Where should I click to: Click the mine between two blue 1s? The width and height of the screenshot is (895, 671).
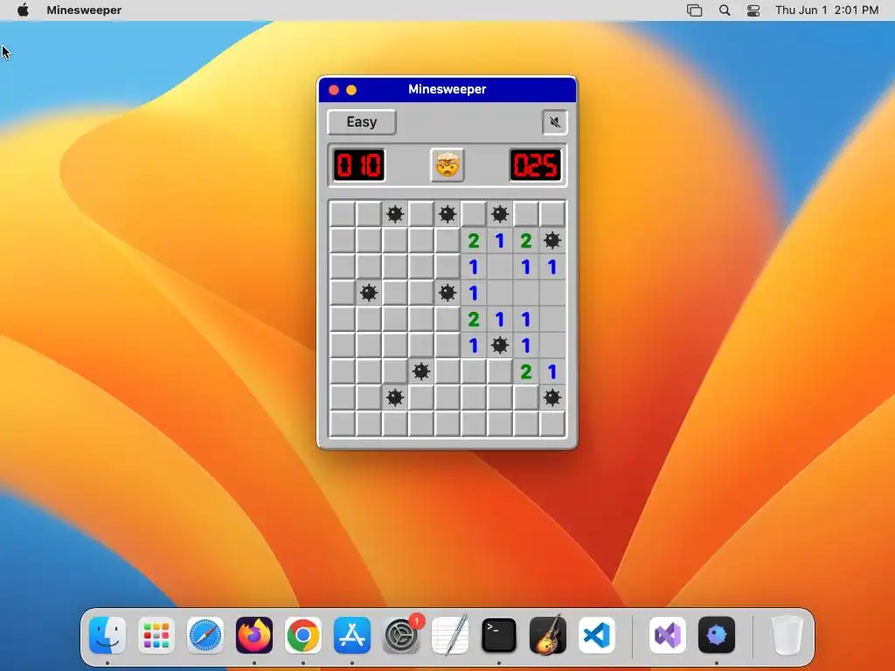[500, 345]
